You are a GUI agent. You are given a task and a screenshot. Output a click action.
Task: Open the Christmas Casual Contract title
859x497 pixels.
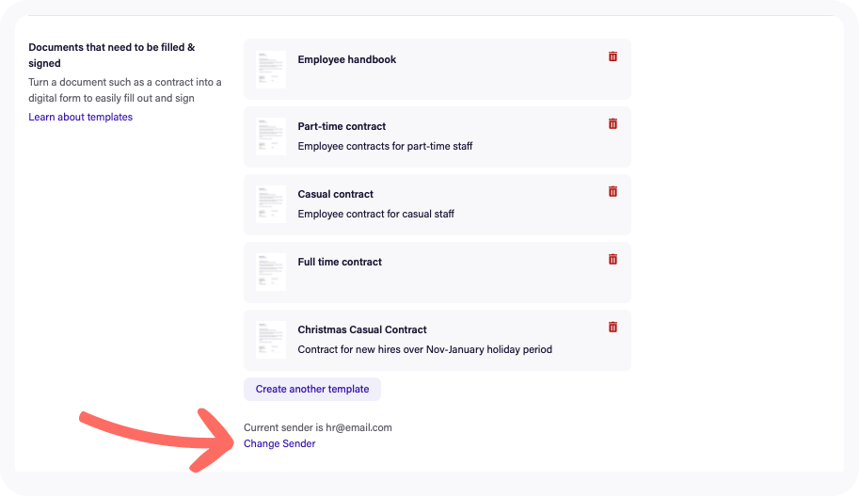(x=362, y=329)
